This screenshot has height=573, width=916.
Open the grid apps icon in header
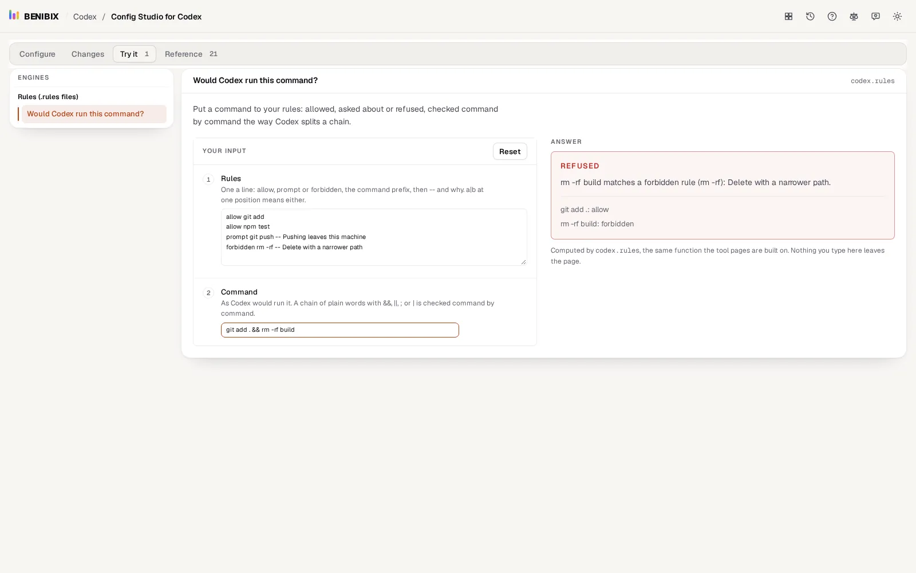pos(788,17)
